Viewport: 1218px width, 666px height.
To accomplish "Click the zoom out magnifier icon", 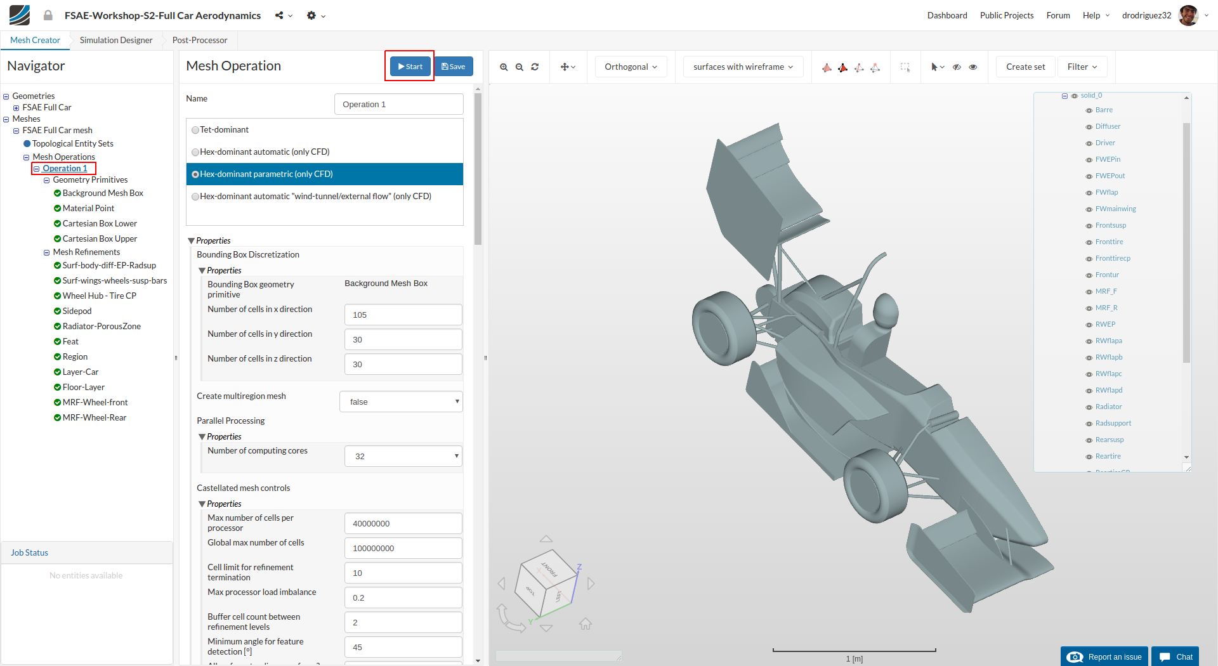I will pyautogui.click(x=520, y=67).
